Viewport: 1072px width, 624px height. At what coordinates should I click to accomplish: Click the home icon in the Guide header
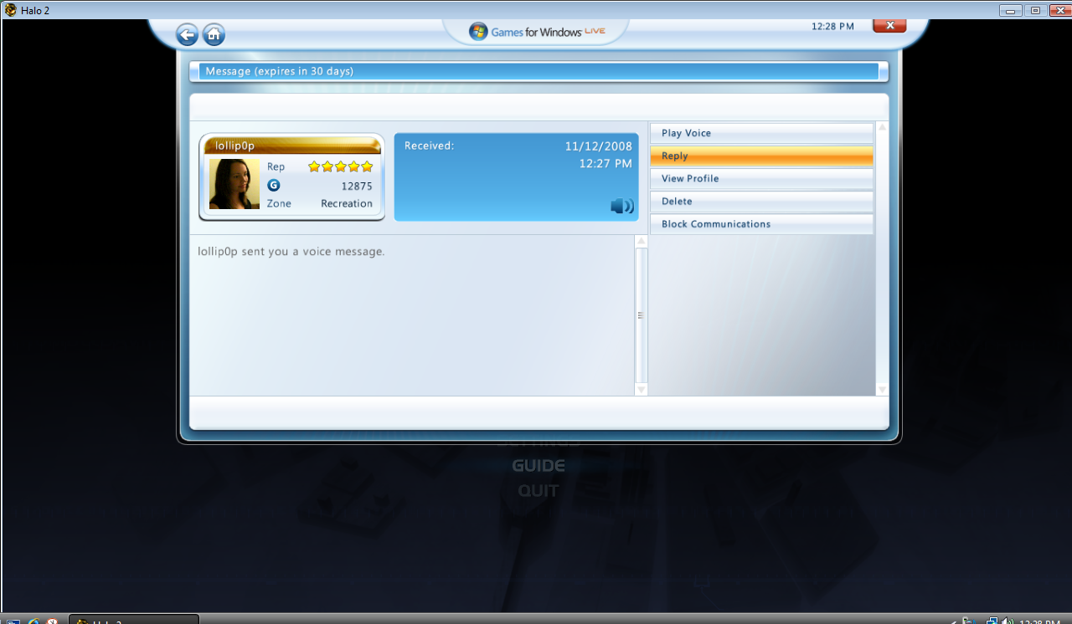tap(214, 34)
